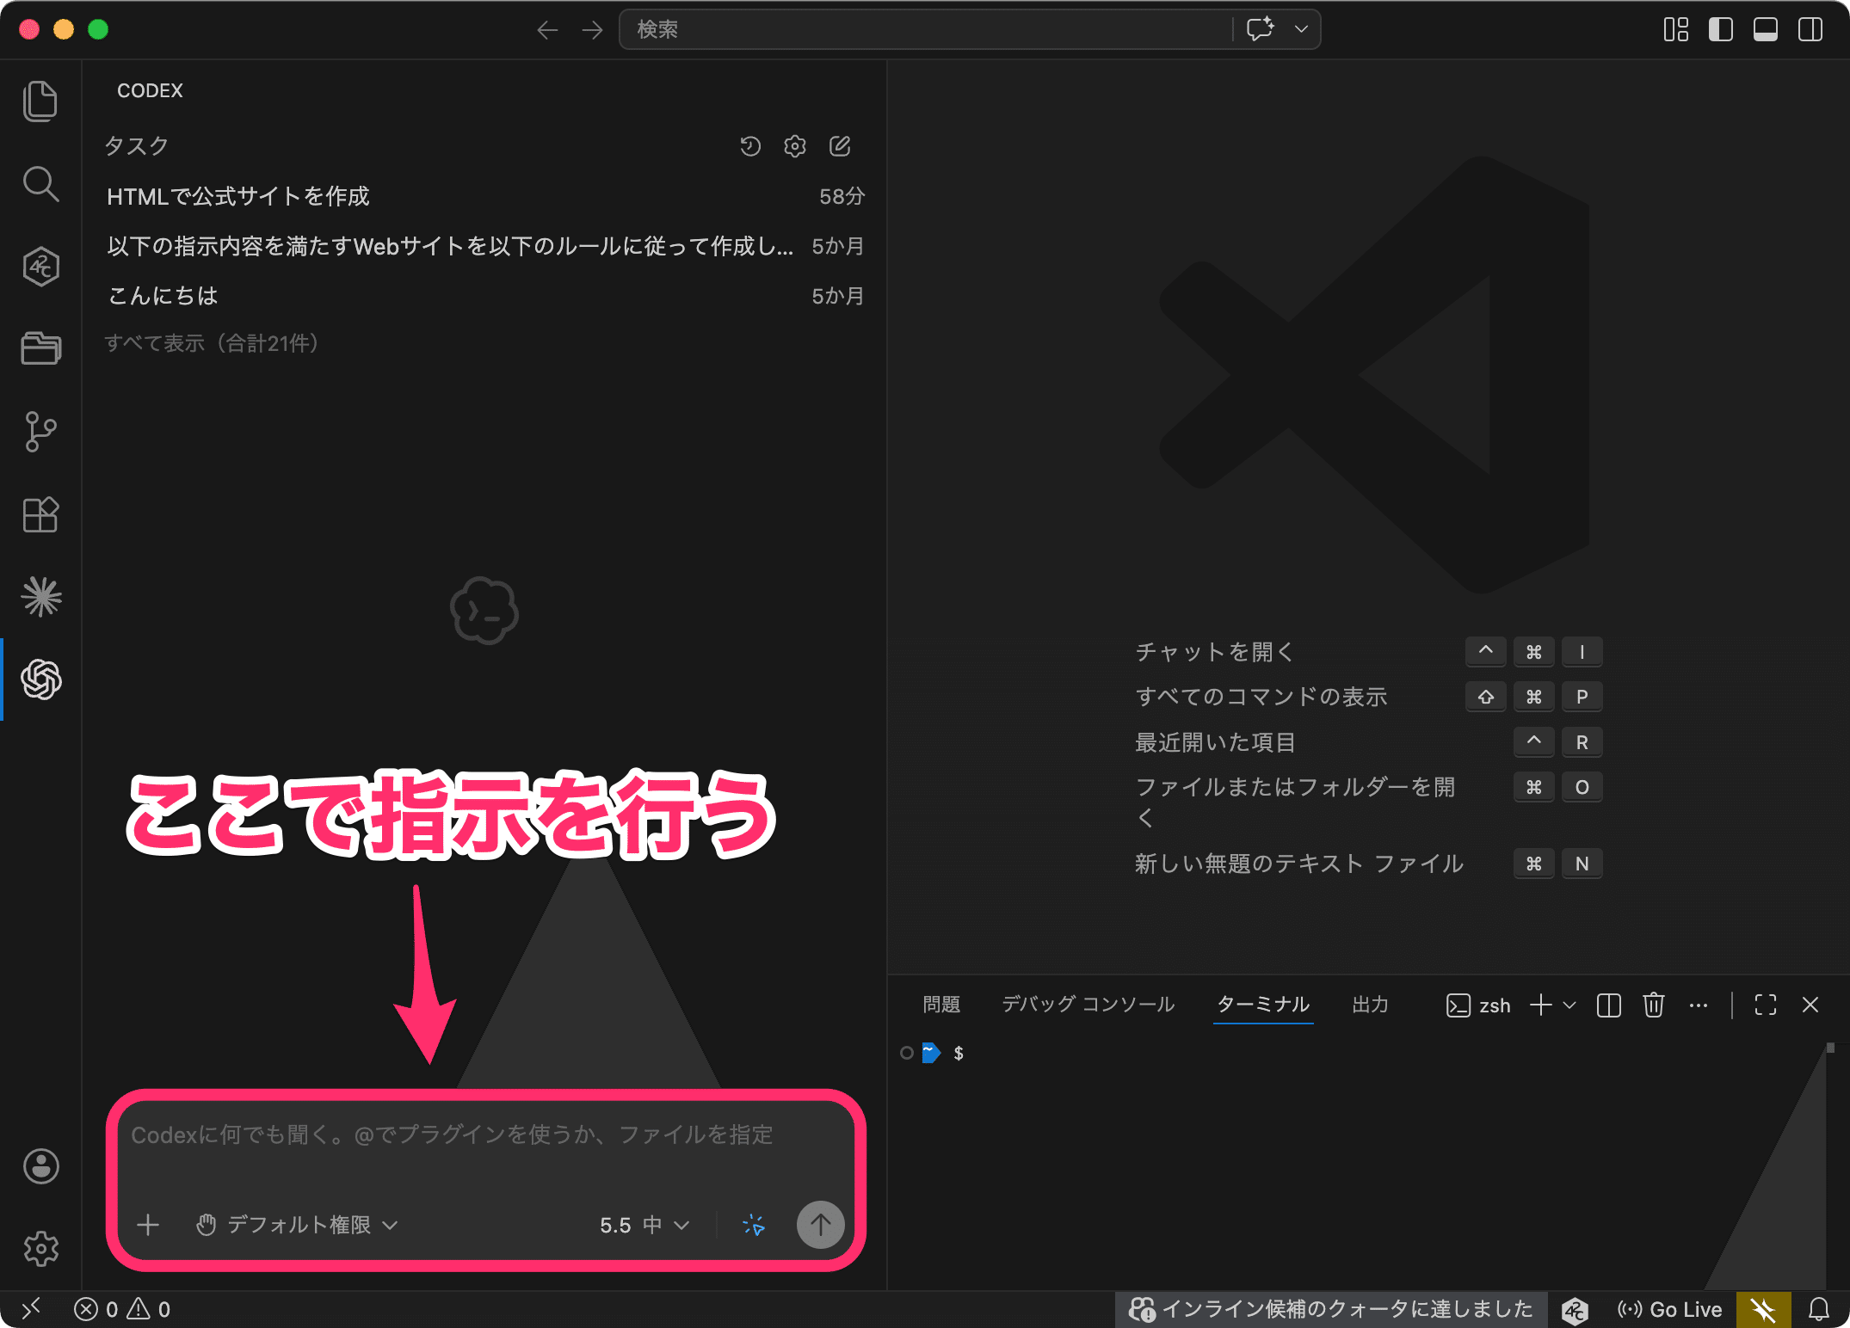Toggle the bottom panel visibility

tap(1766, 30)
